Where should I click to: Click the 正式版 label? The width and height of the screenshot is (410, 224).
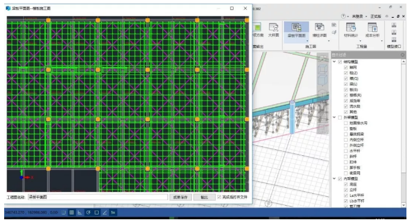[x=376, y=17]
